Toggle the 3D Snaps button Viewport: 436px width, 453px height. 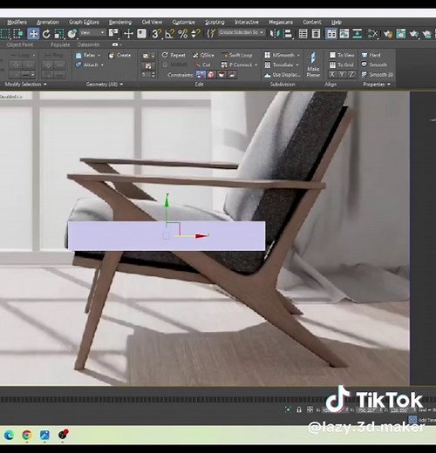coord(157,34)
